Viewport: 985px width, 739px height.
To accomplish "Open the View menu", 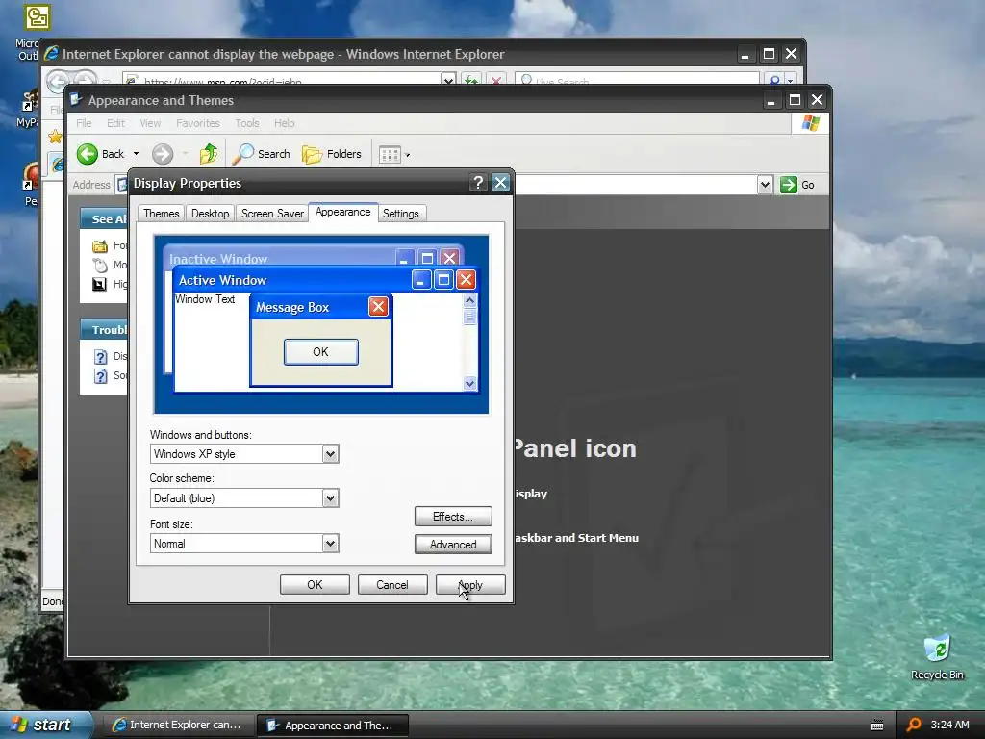I will (150, 123).
